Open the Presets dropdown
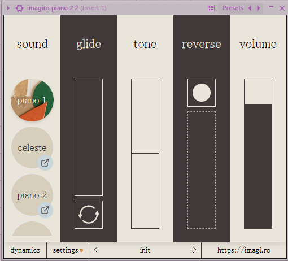This screenshot has height=261, width=288. (233, 8)
